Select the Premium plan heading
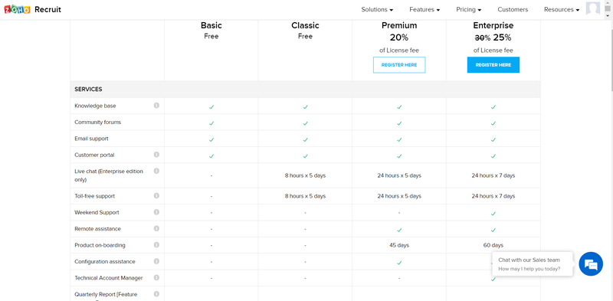Viewport: 613px width, 301px height. (x=399, y=25)
